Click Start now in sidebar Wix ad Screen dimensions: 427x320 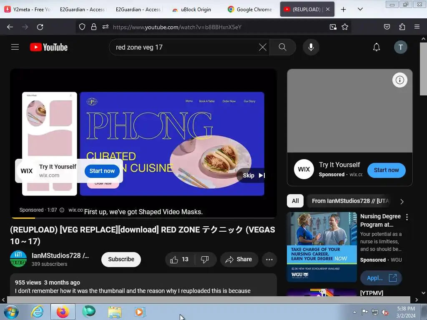[386, 170]
